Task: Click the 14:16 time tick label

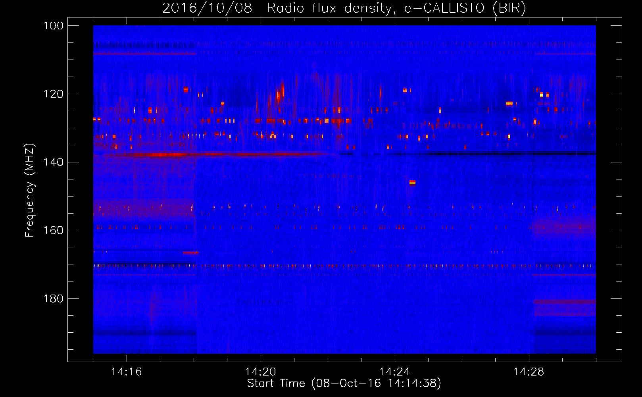Action: tap(127, 372)
